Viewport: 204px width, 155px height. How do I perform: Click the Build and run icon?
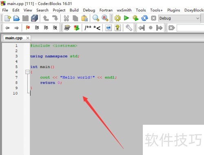(x=135, y=18)
